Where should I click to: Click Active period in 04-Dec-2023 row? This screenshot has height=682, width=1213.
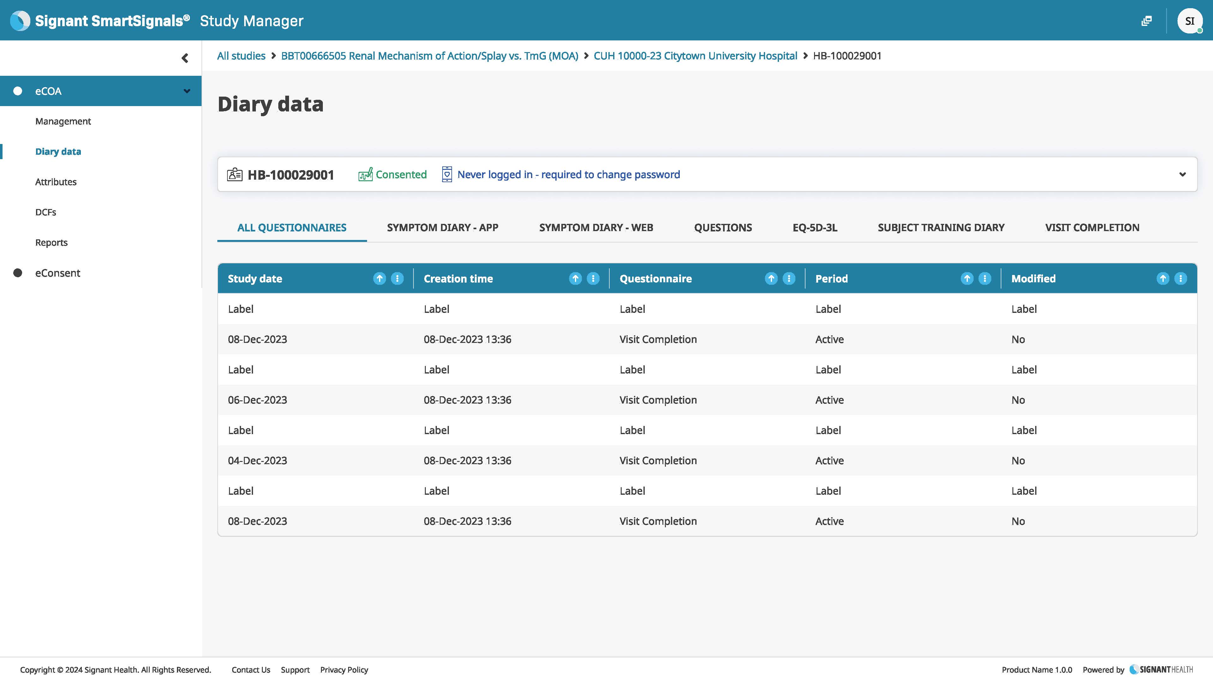click(x=829, y=461)
